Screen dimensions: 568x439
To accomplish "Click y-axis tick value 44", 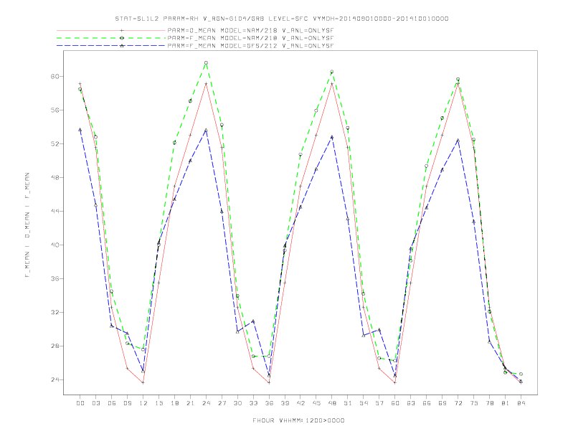I will 54,211.
